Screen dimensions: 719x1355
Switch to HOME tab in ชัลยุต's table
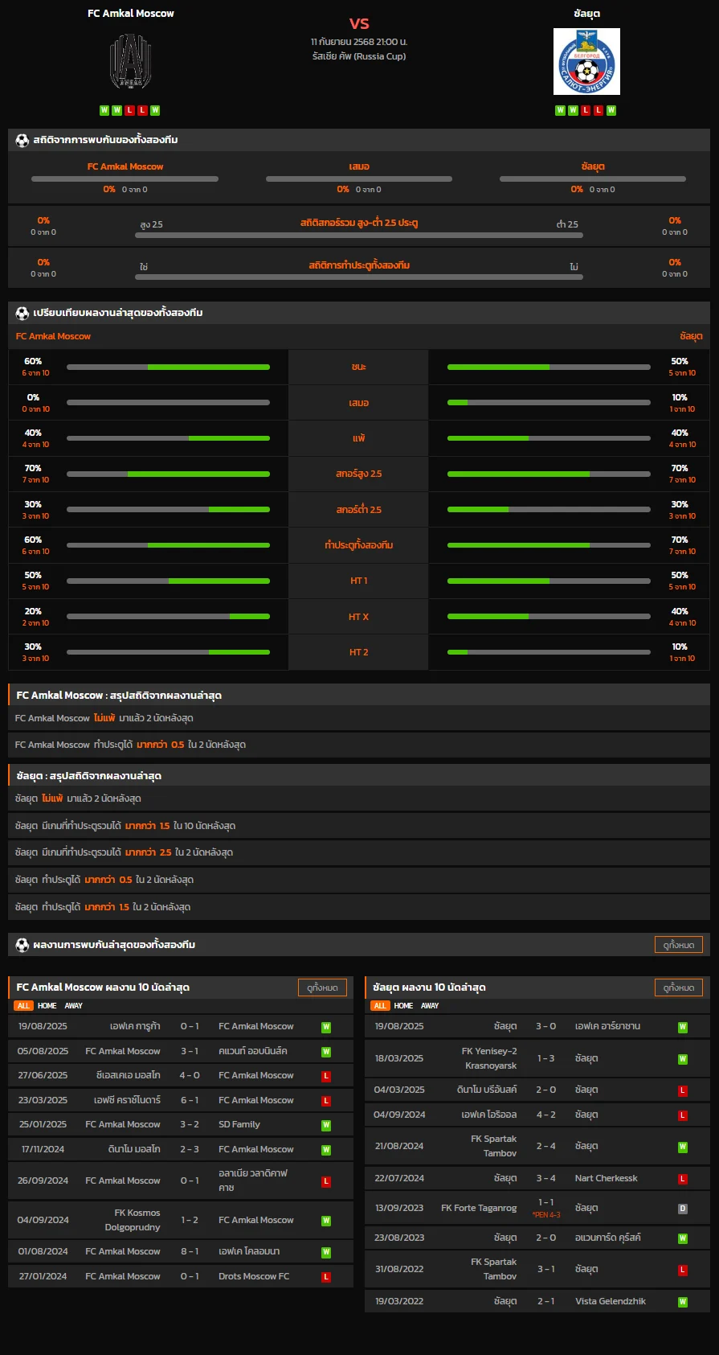(403, 1006)
